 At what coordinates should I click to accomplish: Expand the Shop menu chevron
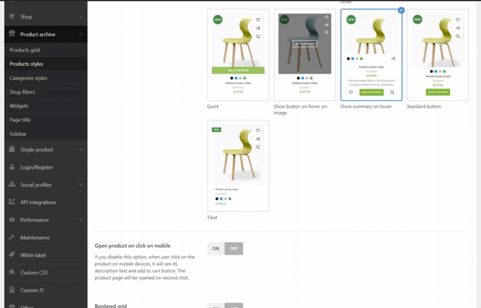tap(81, 16)
